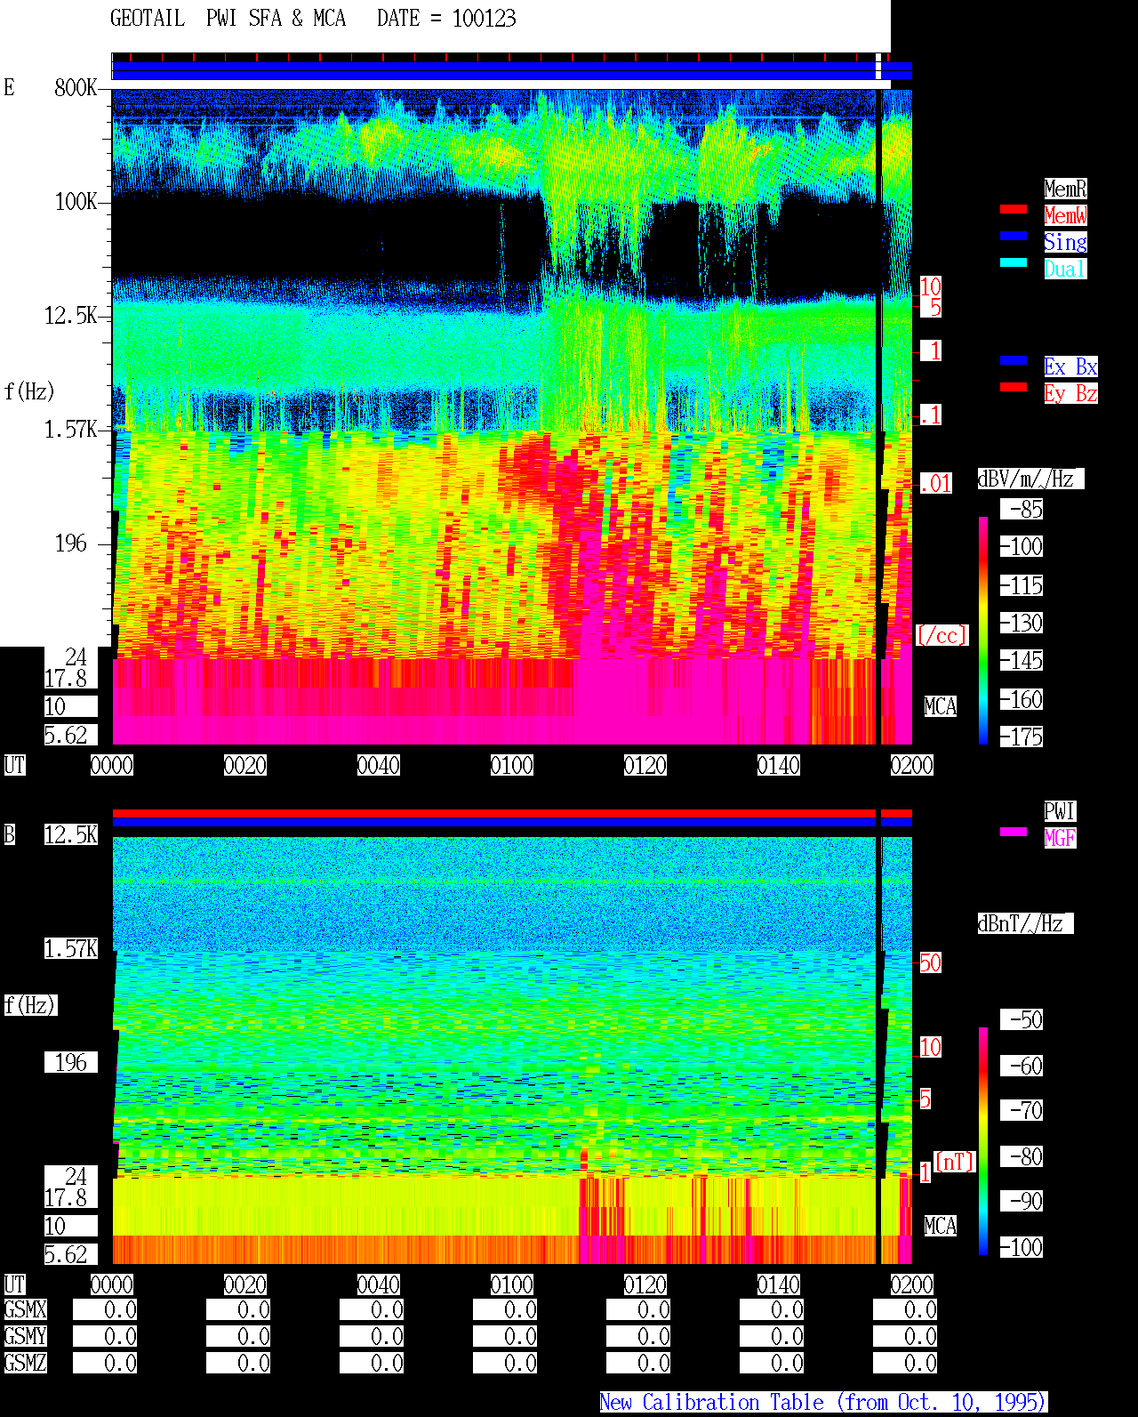
Task: Click the GSMZ 0.0 value under time 0200
Action: click(x=905, y=1363)
